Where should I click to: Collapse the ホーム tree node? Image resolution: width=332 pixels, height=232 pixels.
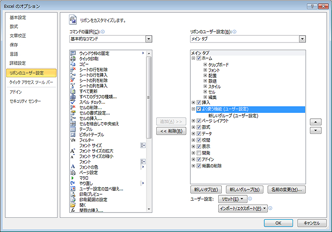[x=193, y=58]
